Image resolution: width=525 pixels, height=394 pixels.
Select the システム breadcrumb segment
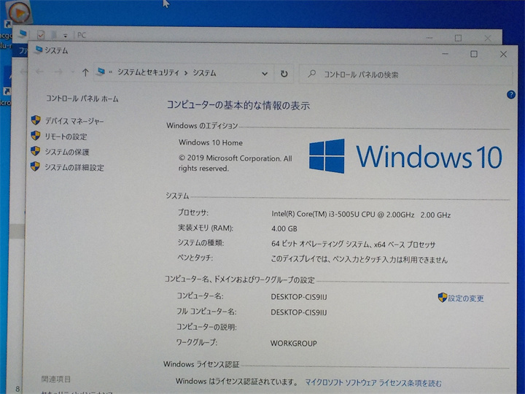(x=204, y=73)
